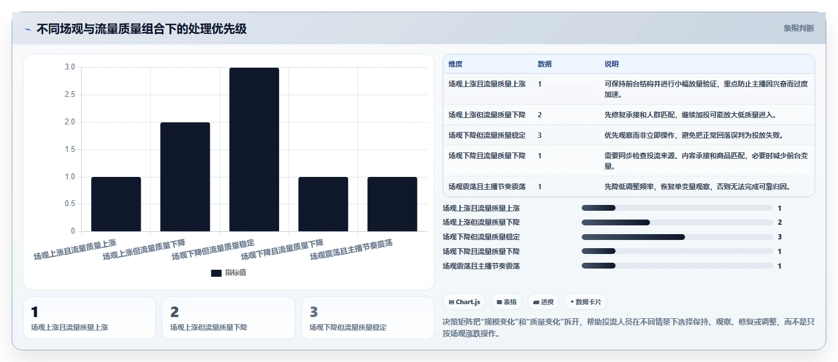This screenshot has width=838, height=362.
Task: Click the description starting with 先修复承接和人群匹配
Action: tap(690, 114)
